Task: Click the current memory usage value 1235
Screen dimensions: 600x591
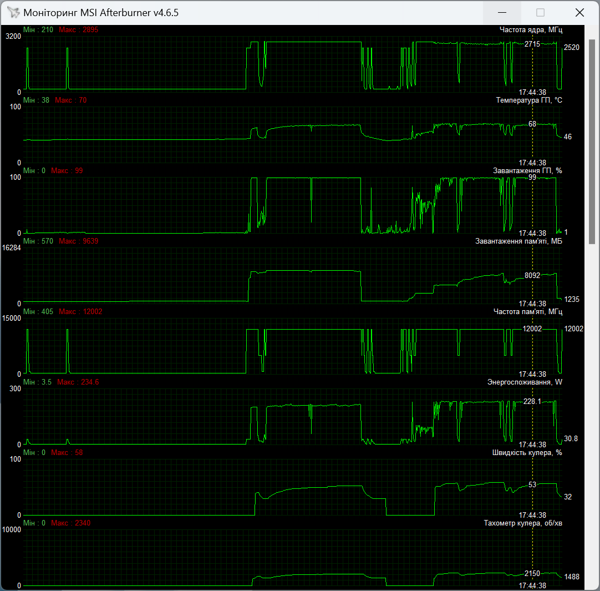Action: tap(572, 300)
